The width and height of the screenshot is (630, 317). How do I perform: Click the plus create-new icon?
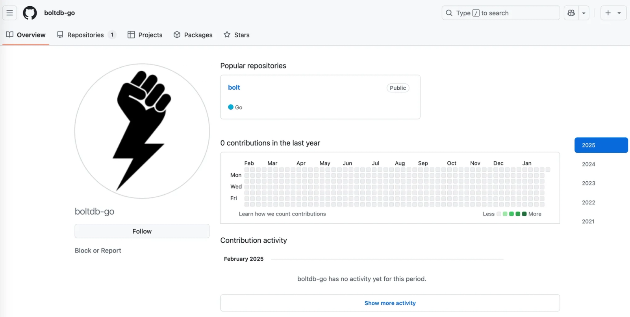tap(608, 13)
